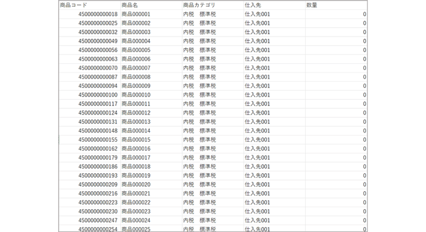Select the supplier cell for 商品000022
Image resolution: width=426 pixels, height=232 pixels.
(x=274, y=202)
